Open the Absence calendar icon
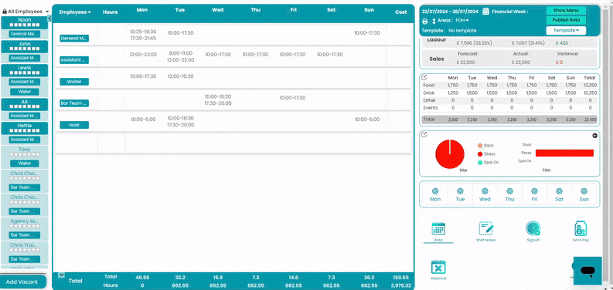The image size is (613, 290). 438,268
